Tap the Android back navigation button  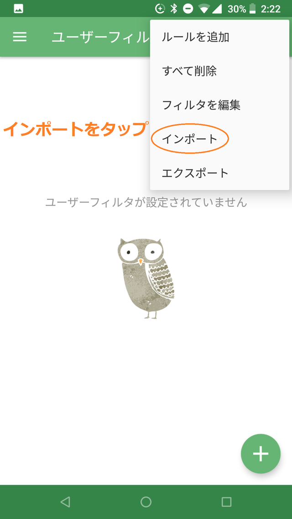click(65, 502)
